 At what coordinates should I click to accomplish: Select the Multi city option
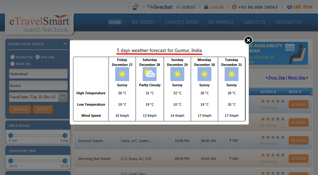point(12,64)
